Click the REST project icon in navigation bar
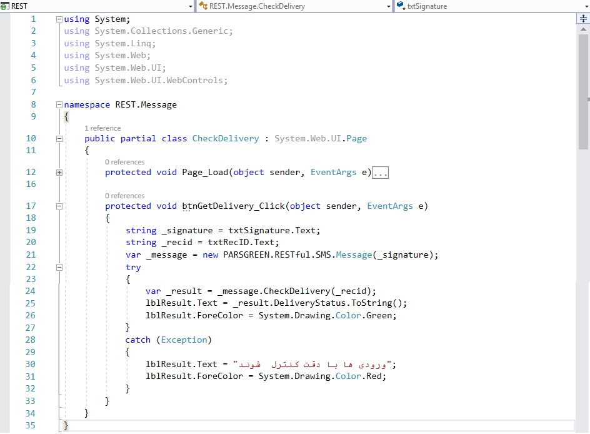This screenshot has height=434, width=590. point(6,6)
